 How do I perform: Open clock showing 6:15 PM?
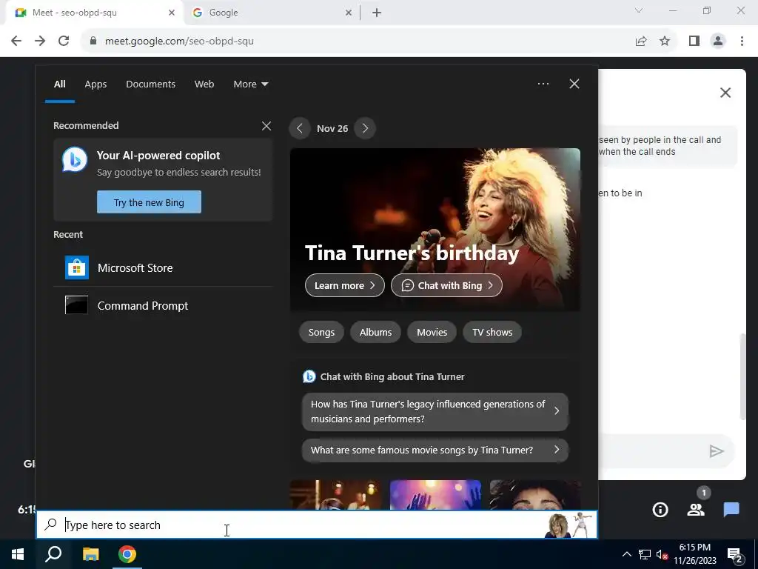(x=695, y=554)
